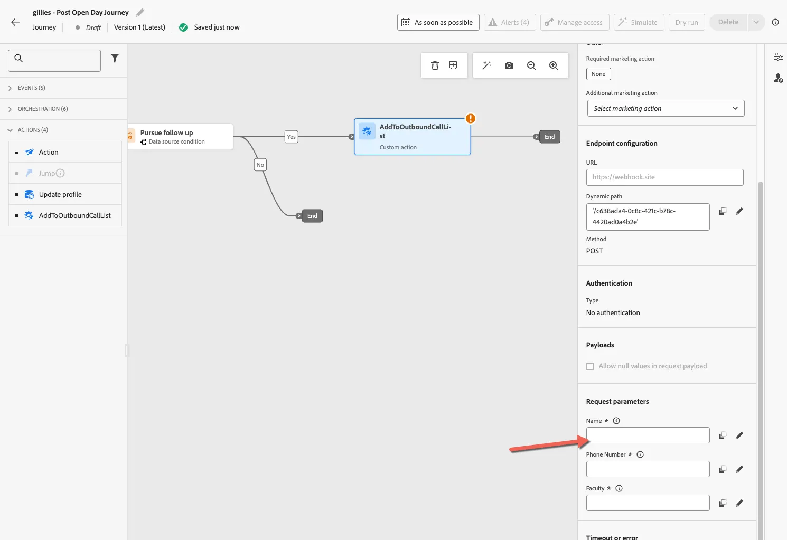This screenshot has height=540, width=787.
Task: Copy the Dynamic path value
Action: point(723,211)
